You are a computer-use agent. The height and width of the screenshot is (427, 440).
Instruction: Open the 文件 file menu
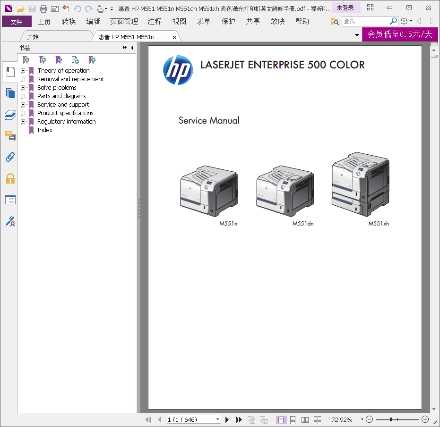click(17, 22)
